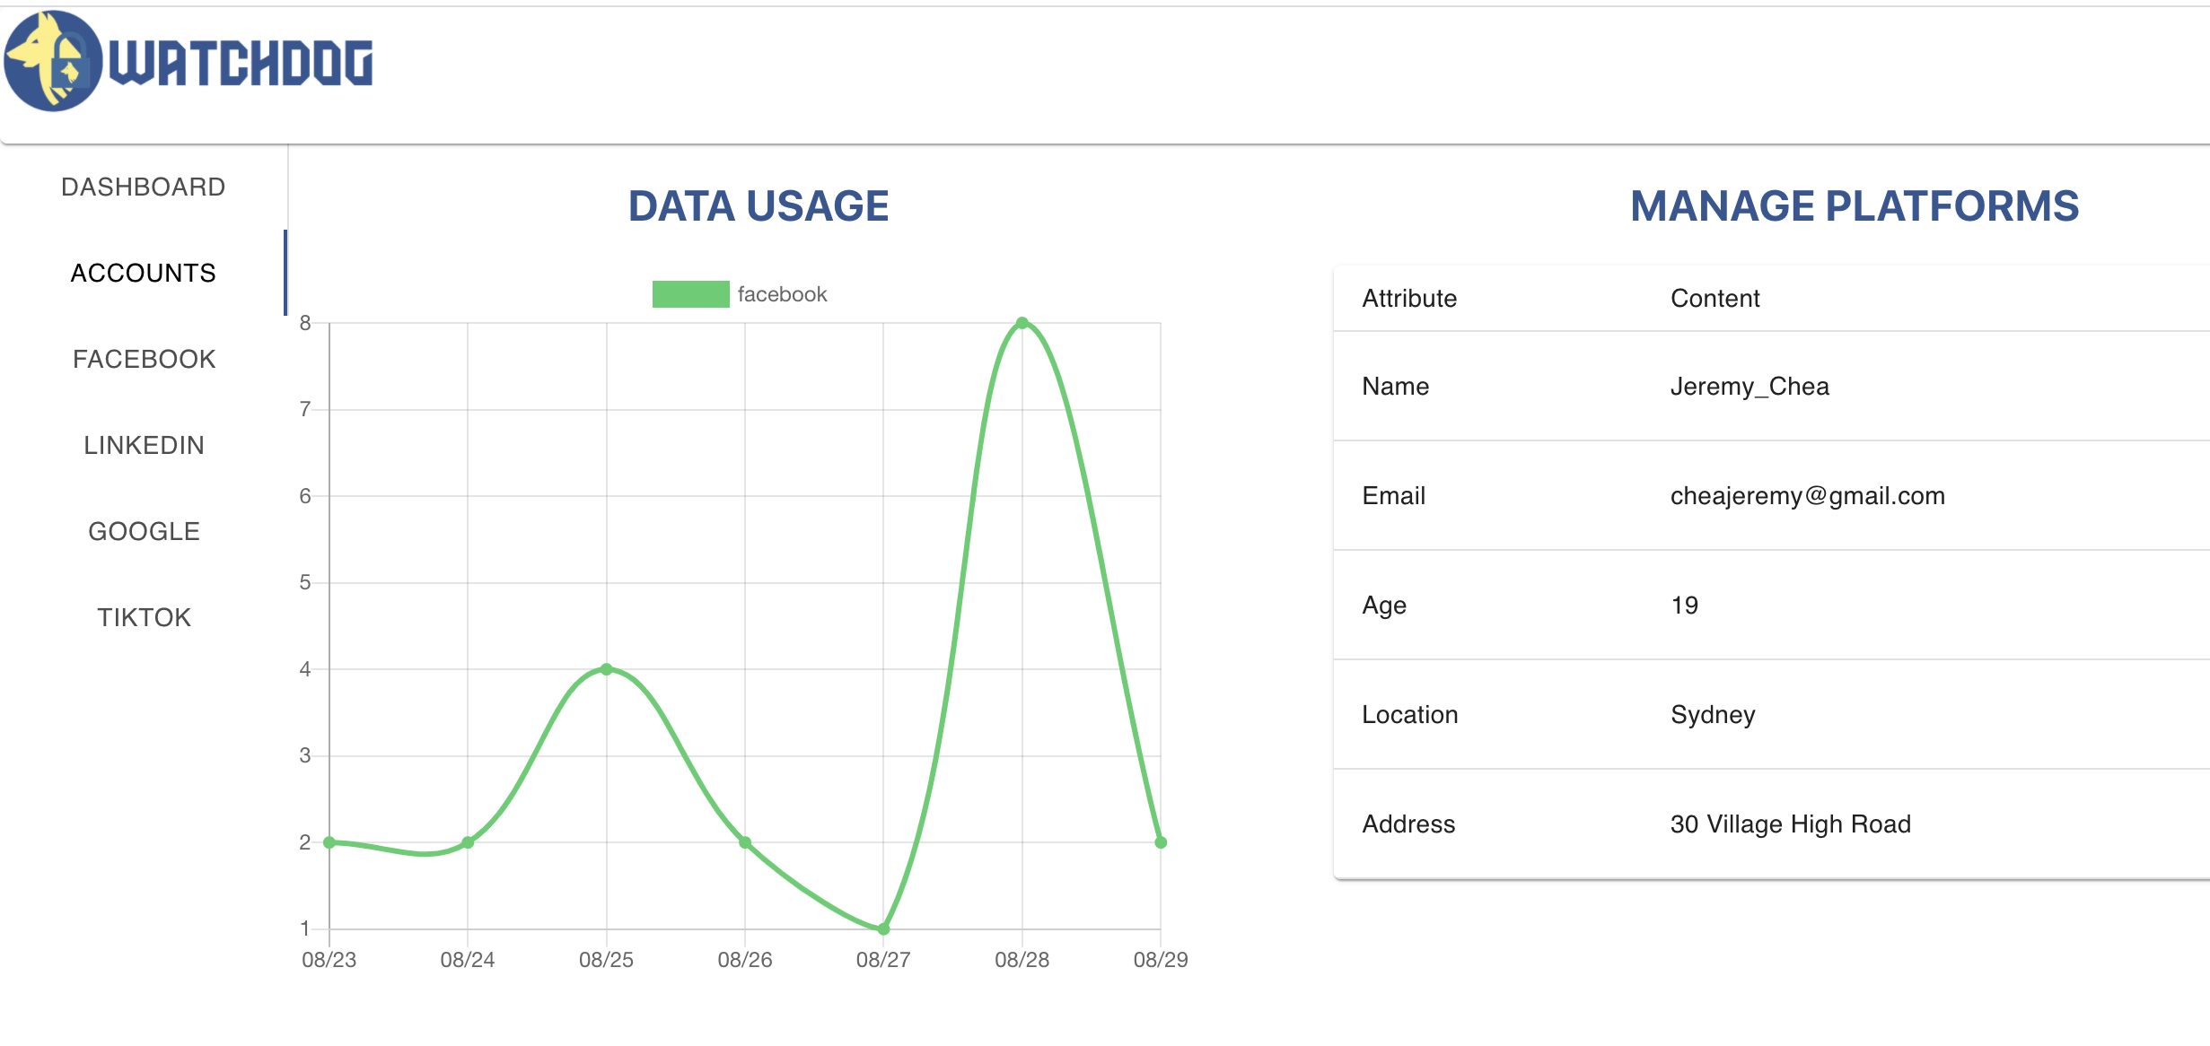Viewport: 2210px width, 1046px height.
Task: Click the 08/25 data point at four
Action: pos(607,669)
